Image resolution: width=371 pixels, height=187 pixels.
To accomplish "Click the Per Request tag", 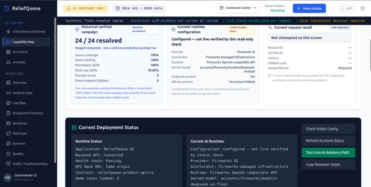I will point(340,28).
